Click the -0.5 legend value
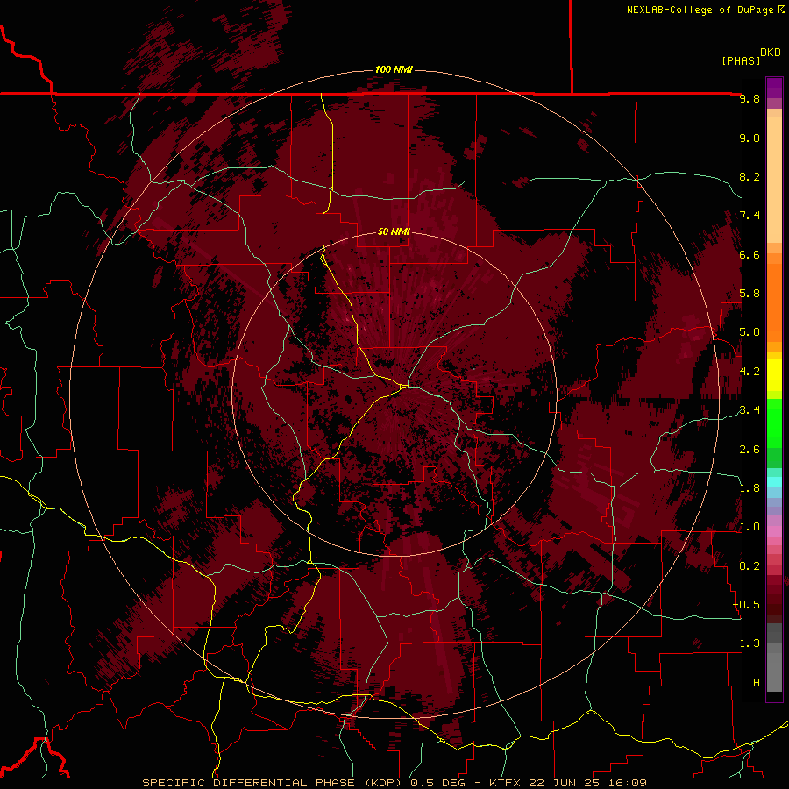The width and height of the screenshot is (789, 789). (747, 605)
